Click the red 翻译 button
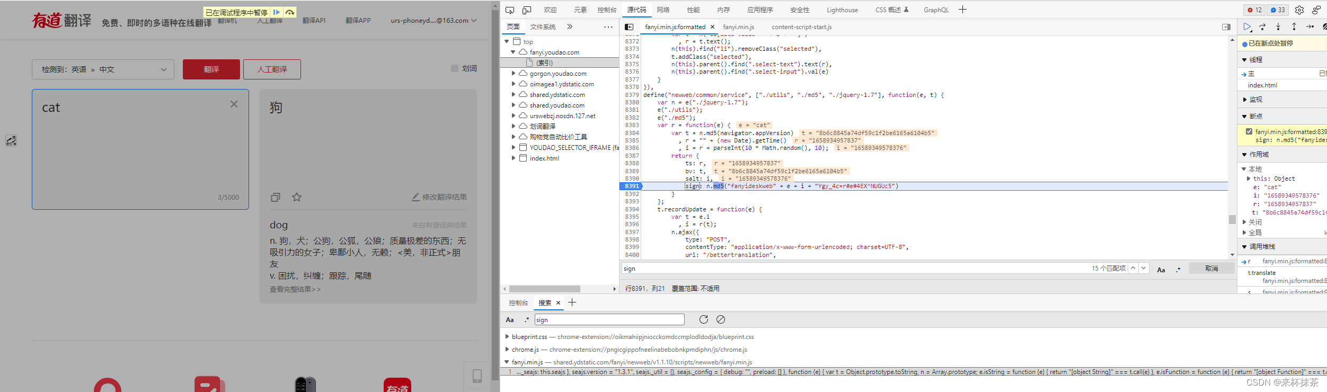 point(211,69)
